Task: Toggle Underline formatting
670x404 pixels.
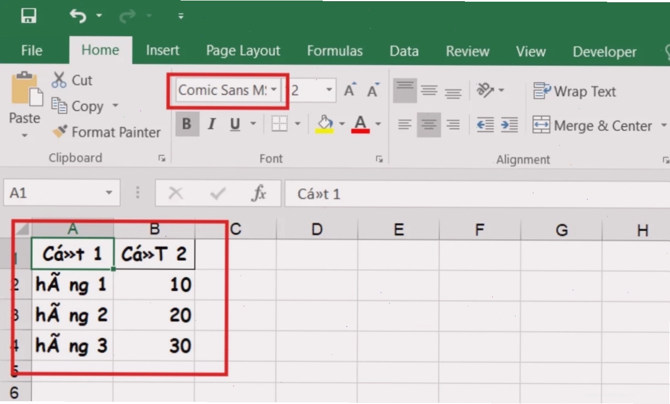Action: (235, 124)
